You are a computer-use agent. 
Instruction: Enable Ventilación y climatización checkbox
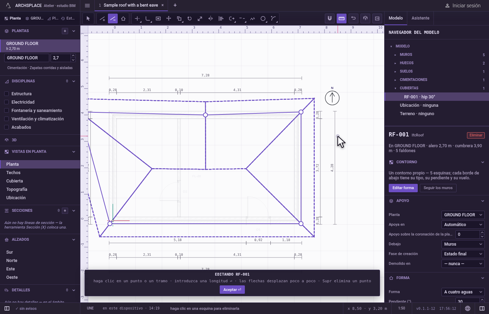[x=6, y=119]
